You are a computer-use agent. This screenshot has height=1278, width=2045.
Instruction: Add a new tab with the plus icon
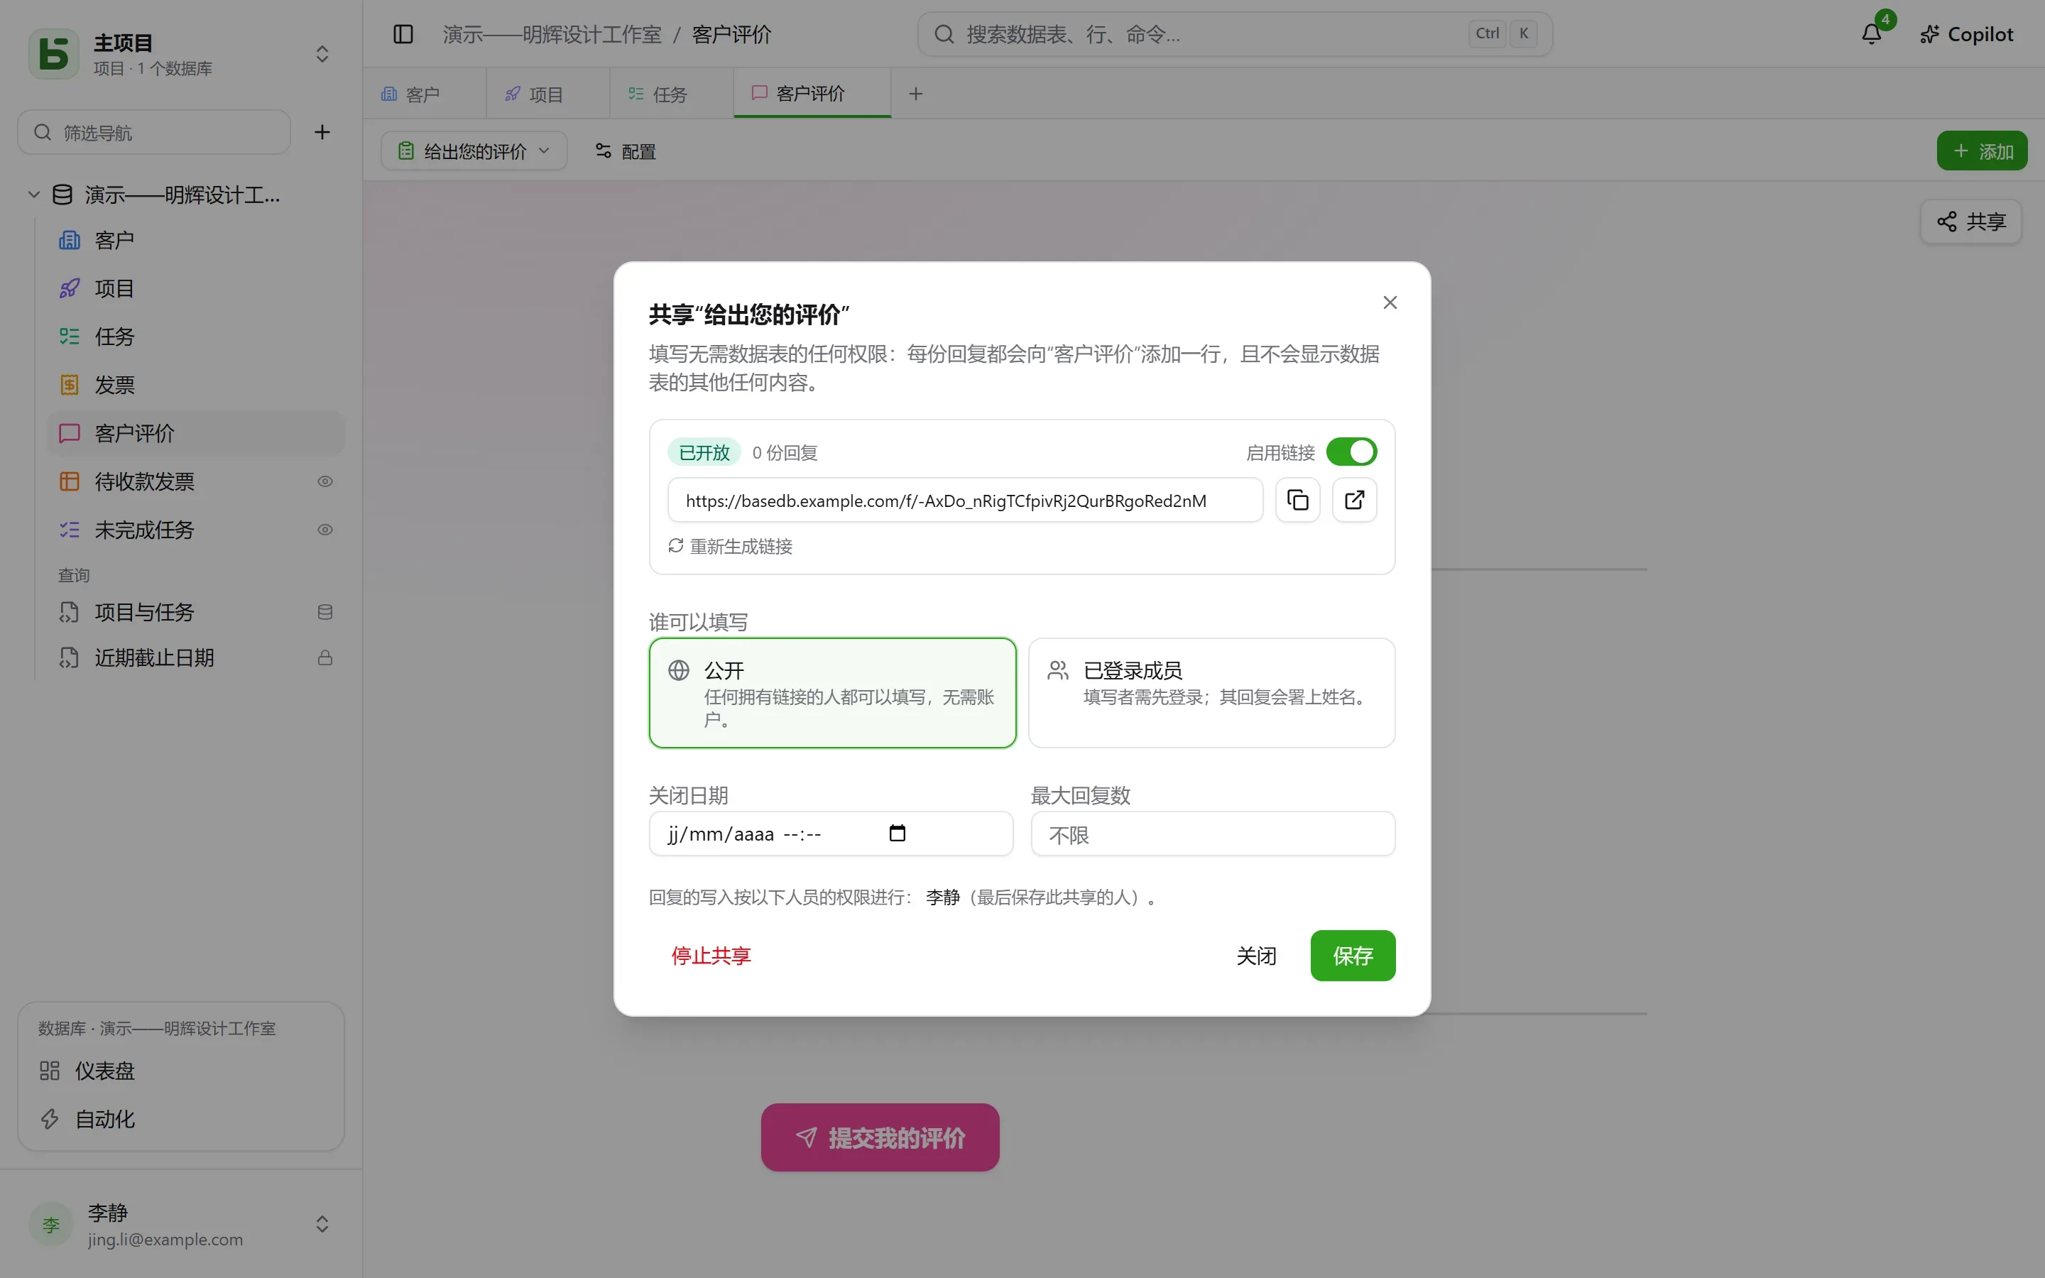(915, 94)
